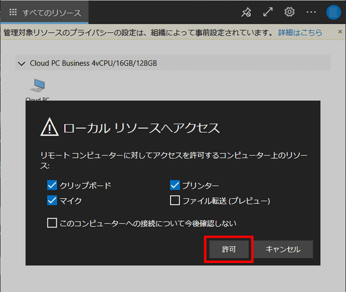The width and height of the screenshot is (346, 292).
Task: Click the unpin window icon
Action: (x=247, y=12)
